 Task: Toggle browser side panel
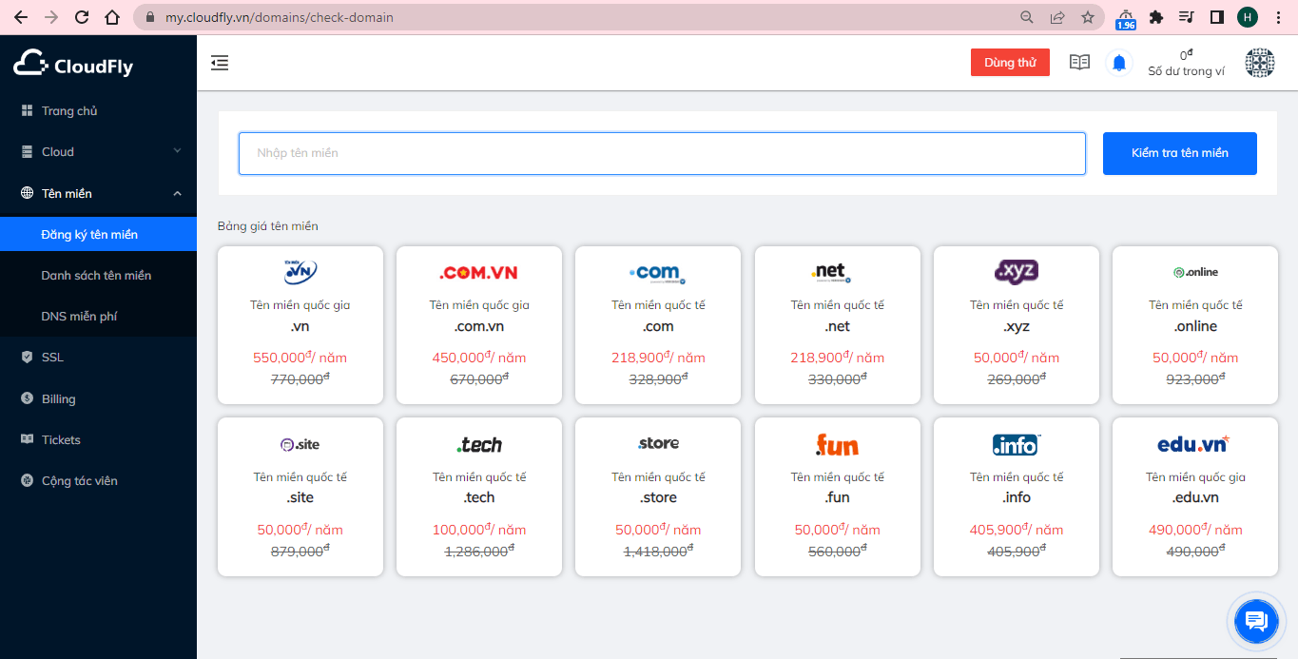click(1216, 17)
